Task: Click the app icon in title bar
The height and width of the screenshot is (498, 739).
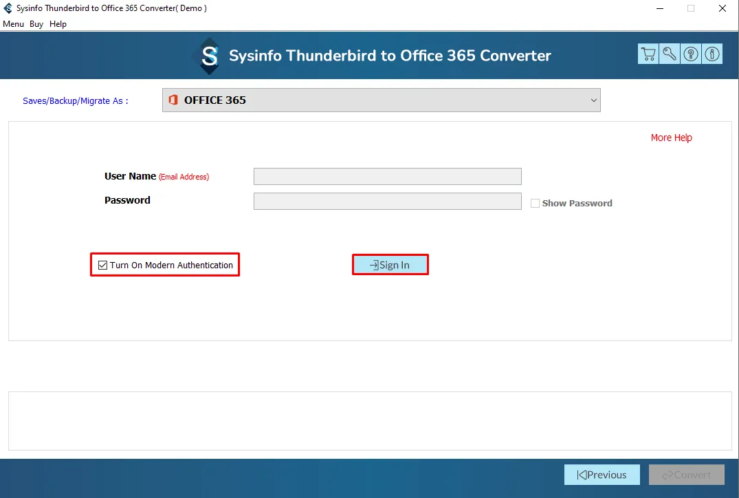Action: (8, 8)
